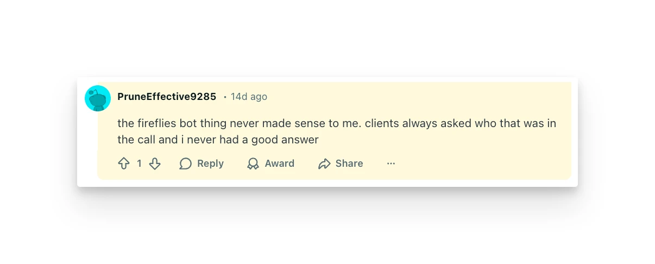Click the Award ribbon icon
Viewport: 655px width, 264px height.
click(x=253, y=164)
